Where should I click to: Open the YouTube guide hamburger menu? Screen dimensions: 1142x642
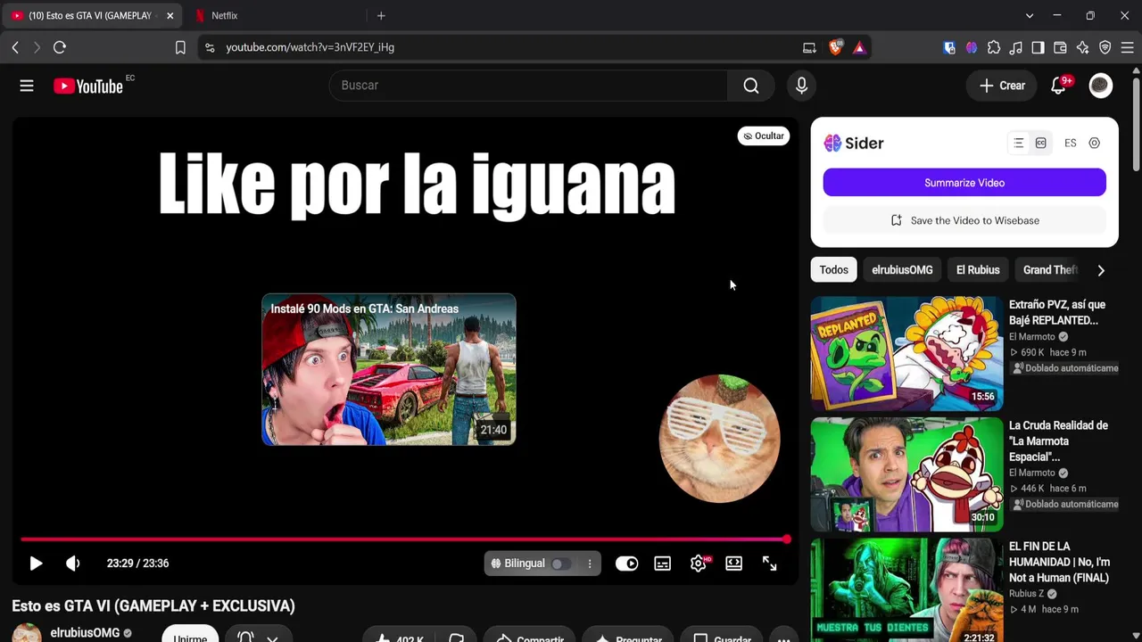27,86
